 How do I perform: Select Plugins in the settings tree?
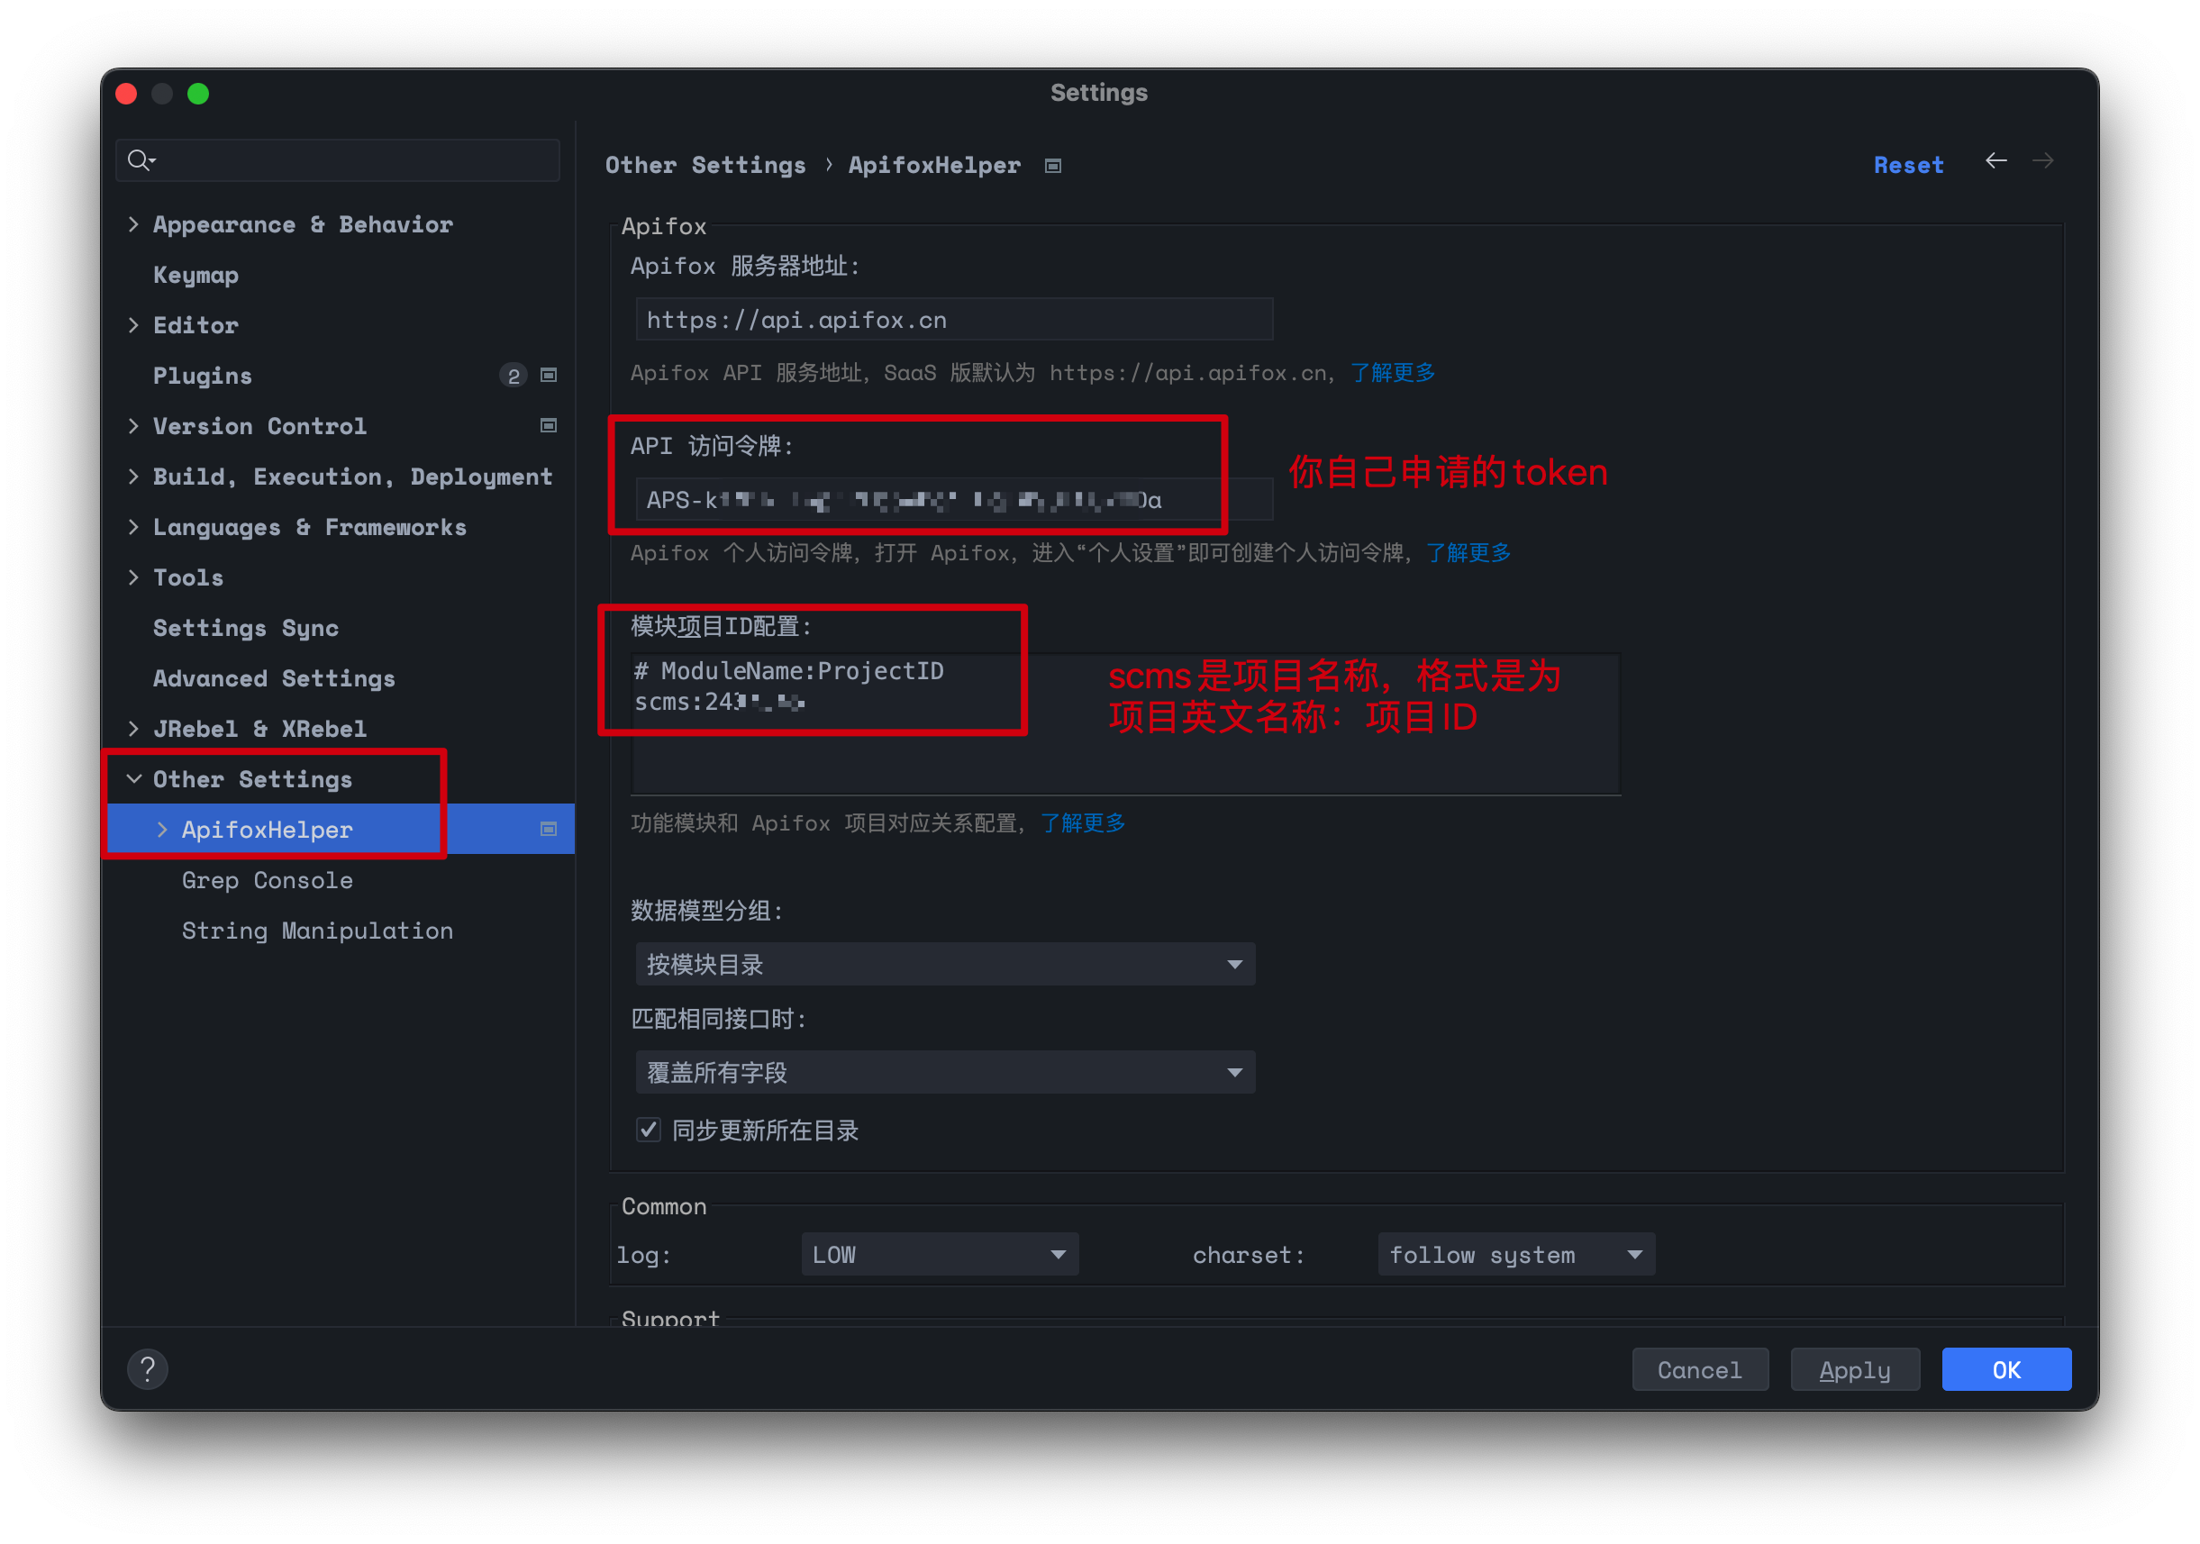point(202,376)
